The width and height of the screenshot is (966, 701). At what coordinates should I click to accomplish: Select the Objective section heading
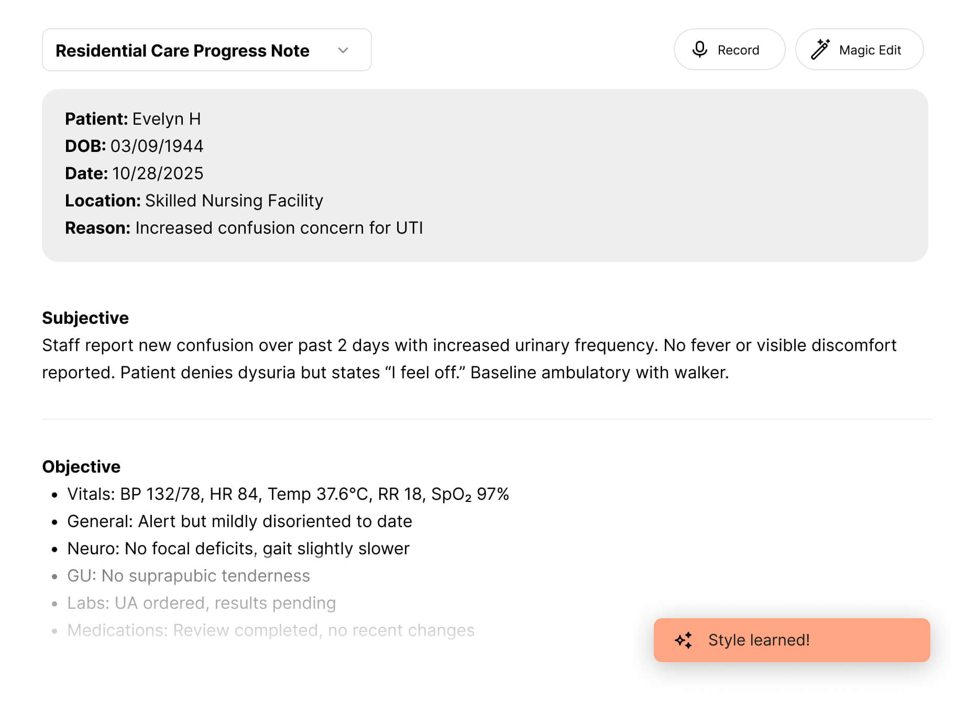pos(81,467)
